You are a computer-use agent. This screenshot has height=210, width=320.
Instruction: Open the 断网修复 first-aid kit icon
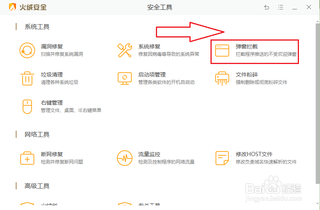27,158
